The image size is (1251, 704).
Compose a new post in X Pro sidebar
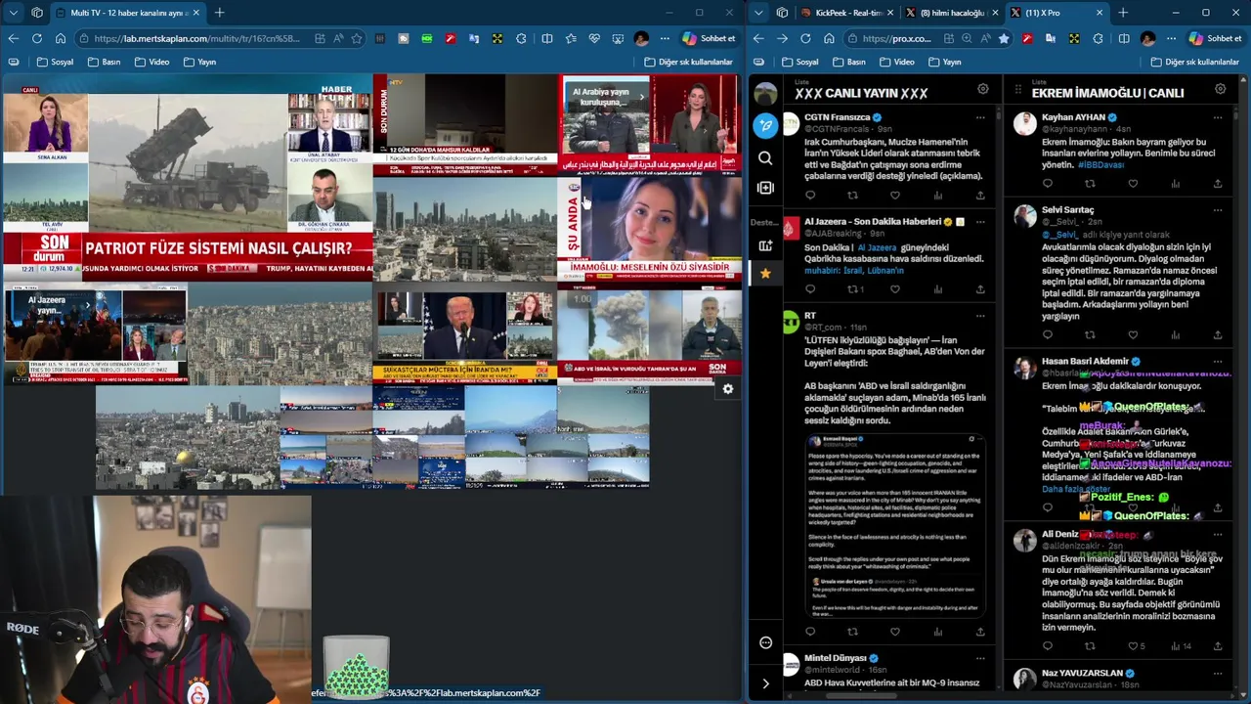click(x=765, y=125)
